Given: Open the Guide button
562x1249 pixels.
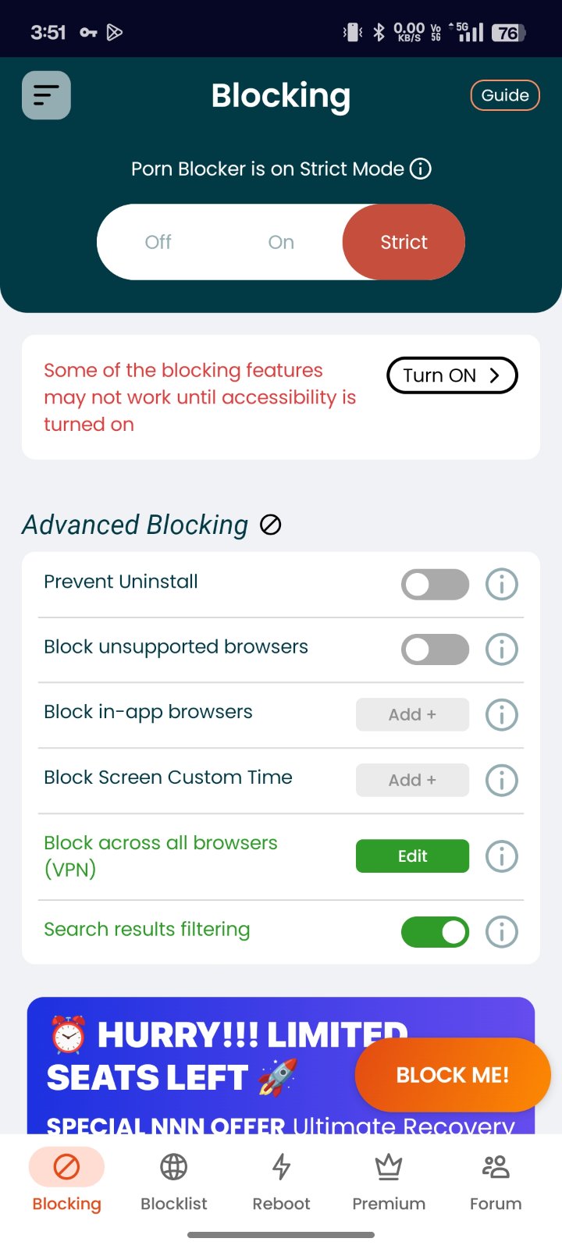Looking at the screenshot, I should [505, 95].
